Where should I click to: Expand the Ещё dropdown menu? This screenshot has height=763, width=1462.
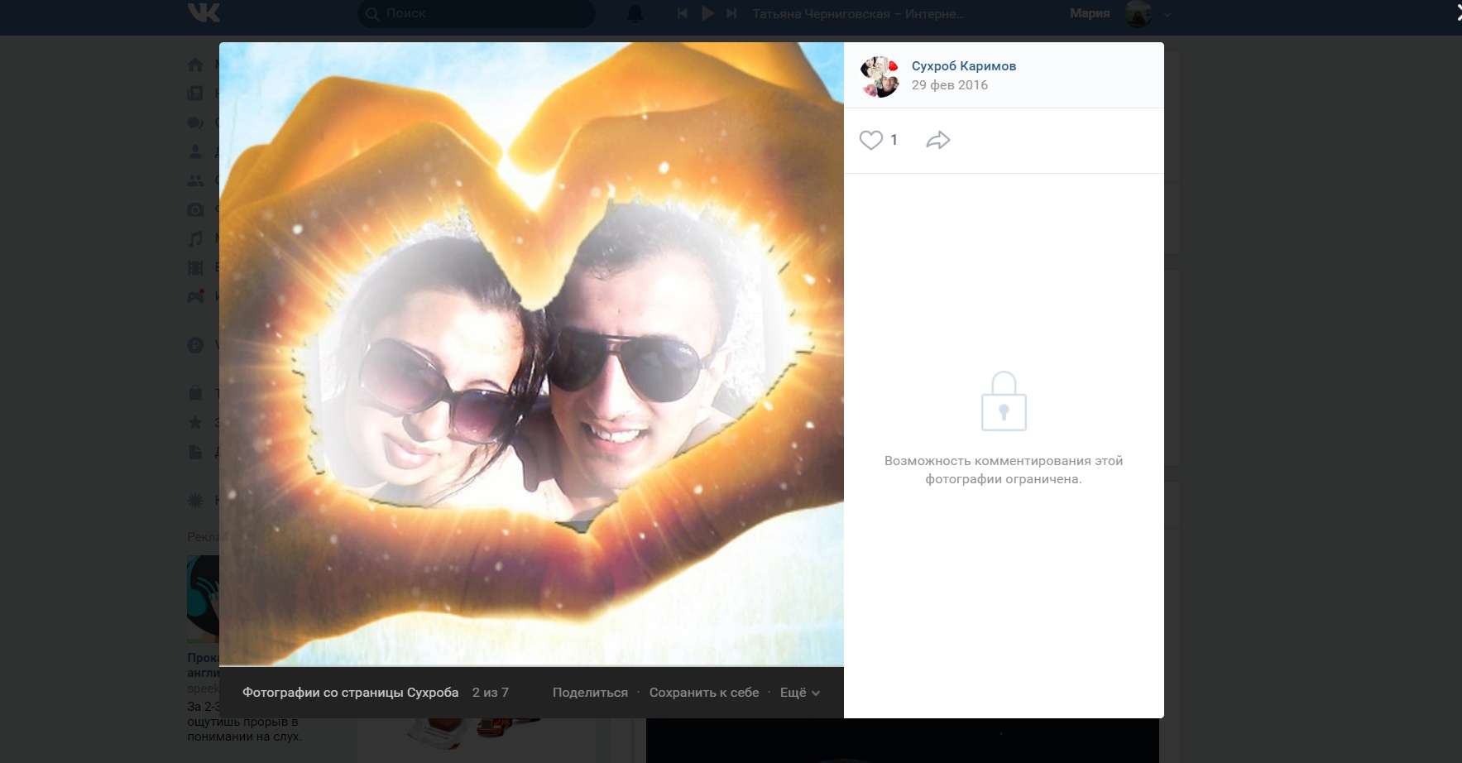[x=799, y=693]
